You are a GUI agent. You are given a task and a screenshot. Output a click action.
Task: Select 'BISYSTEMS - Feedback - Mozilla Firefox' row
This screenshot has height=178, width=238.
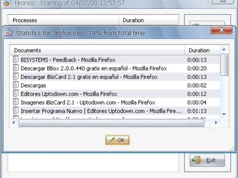tap(115, 60)
